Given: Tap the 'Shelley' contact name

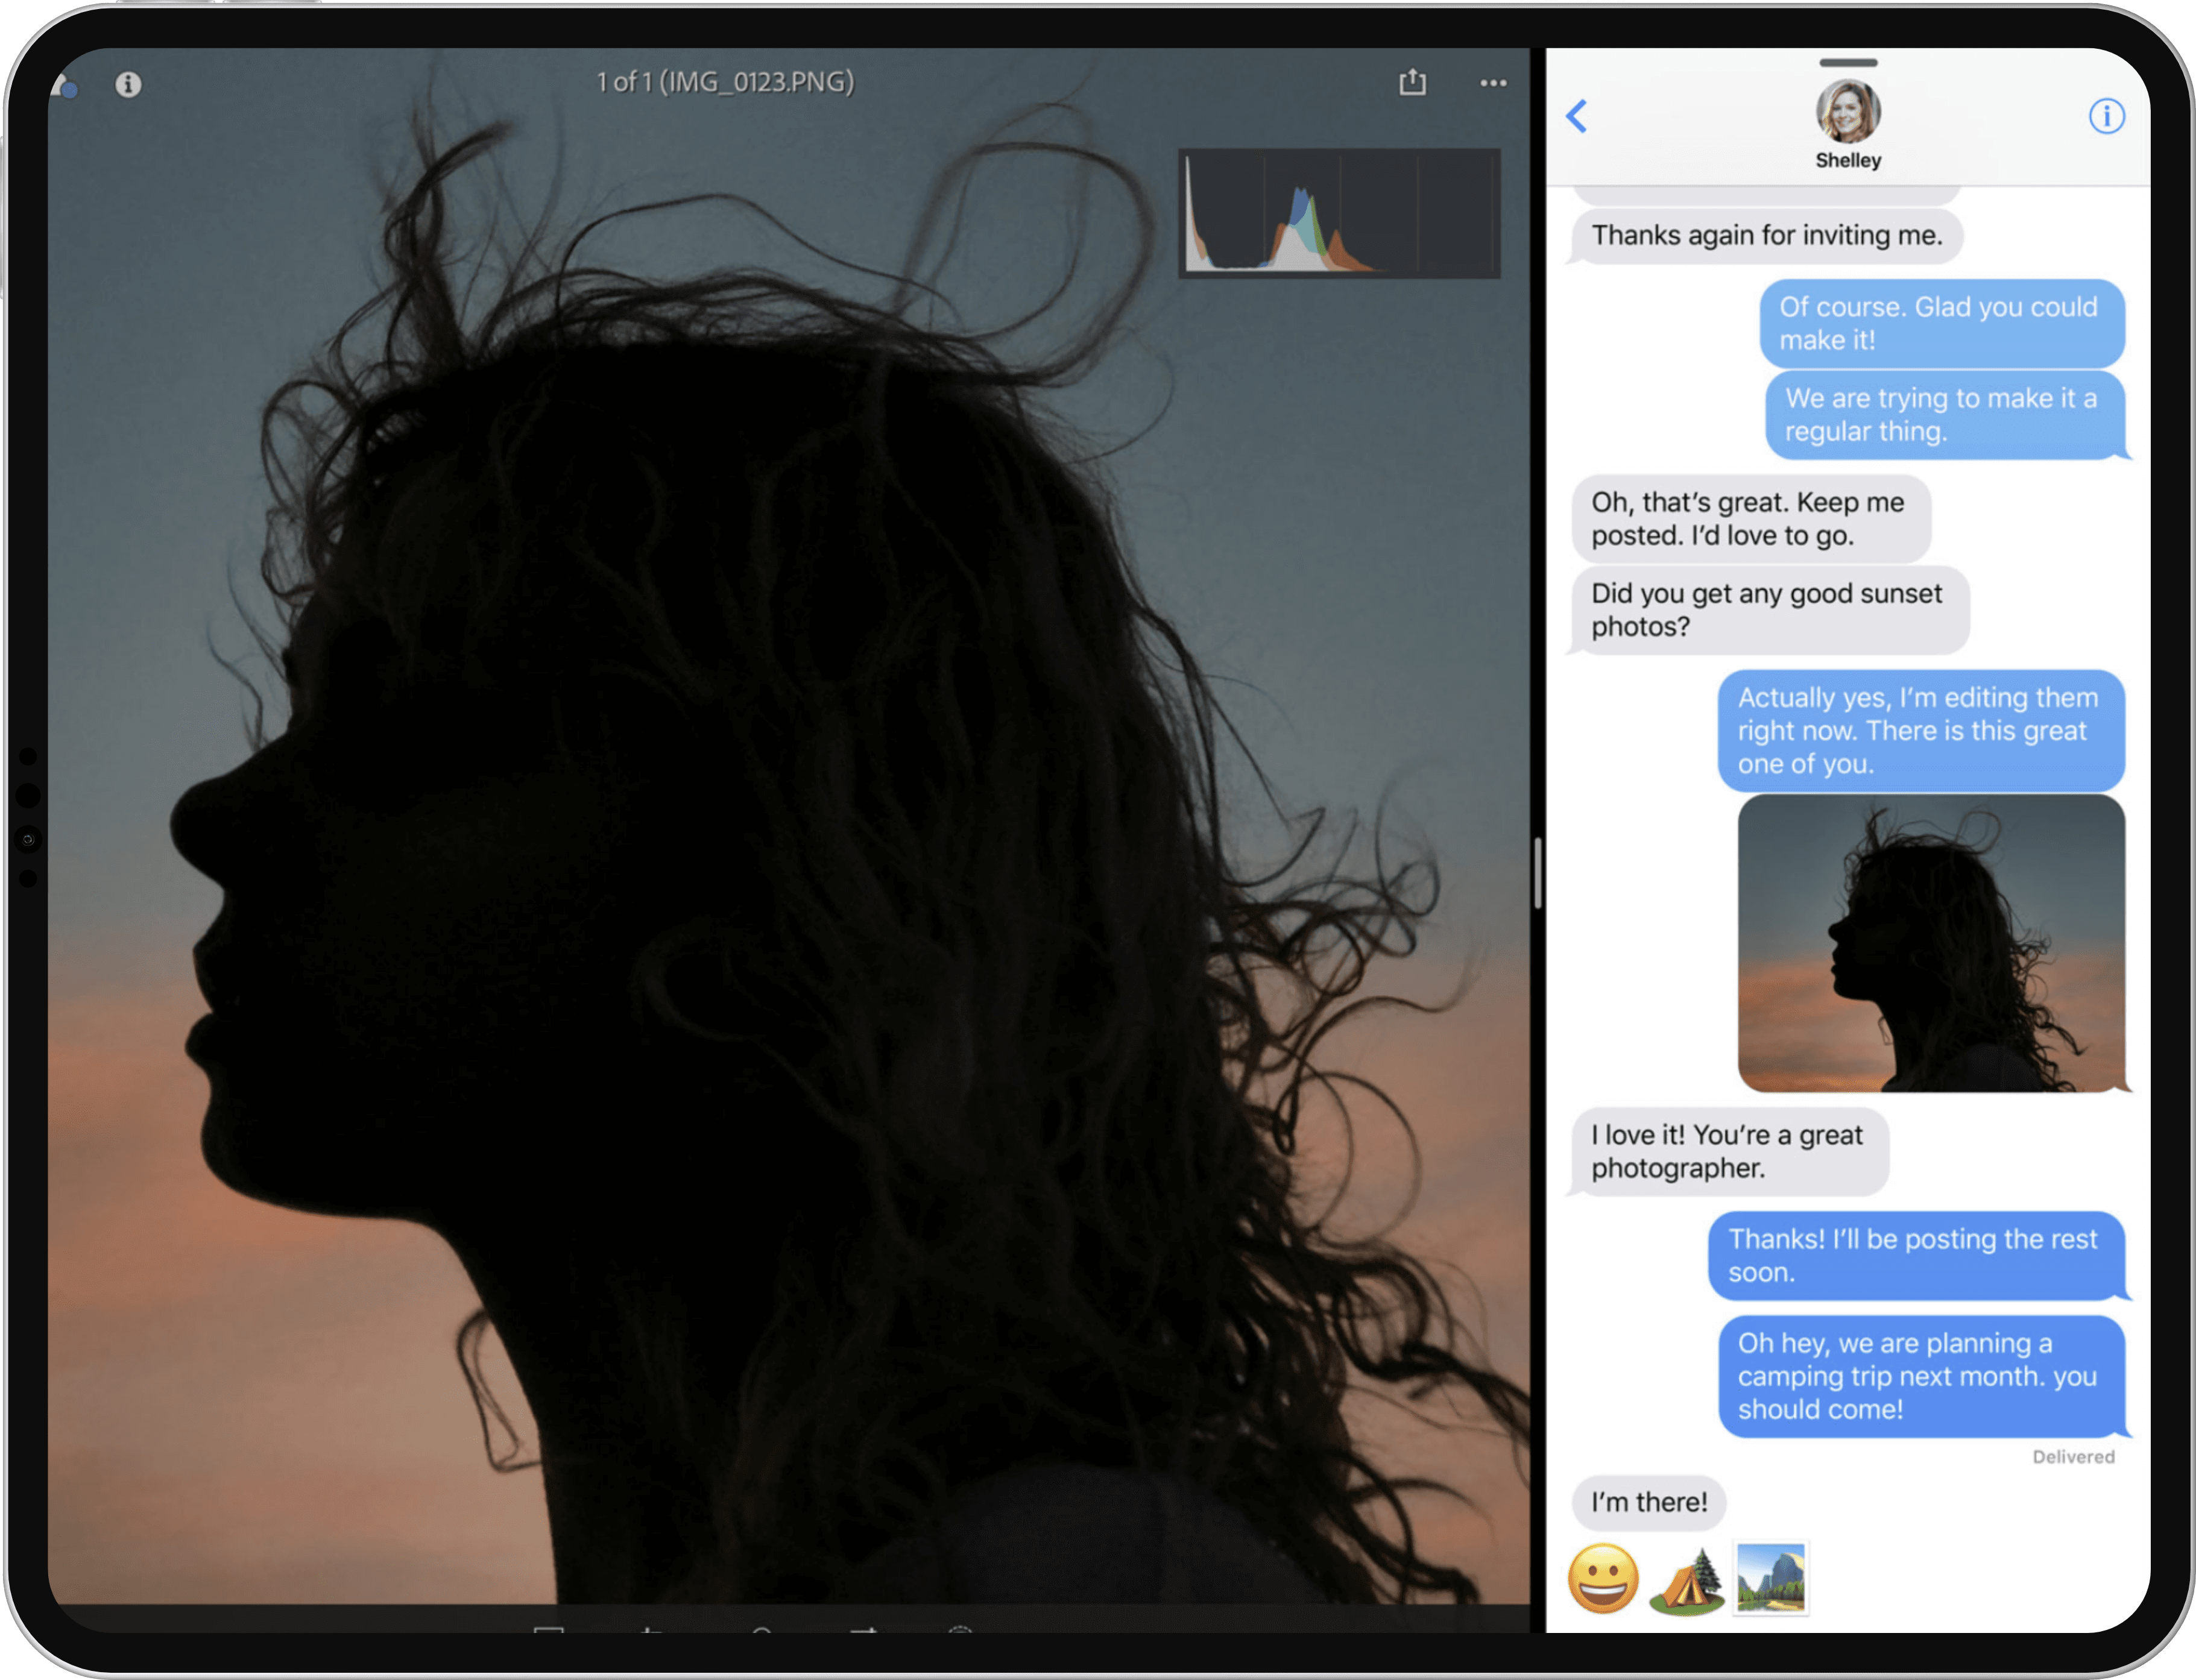Looking at the screenshot, I should pos(1848,160).
